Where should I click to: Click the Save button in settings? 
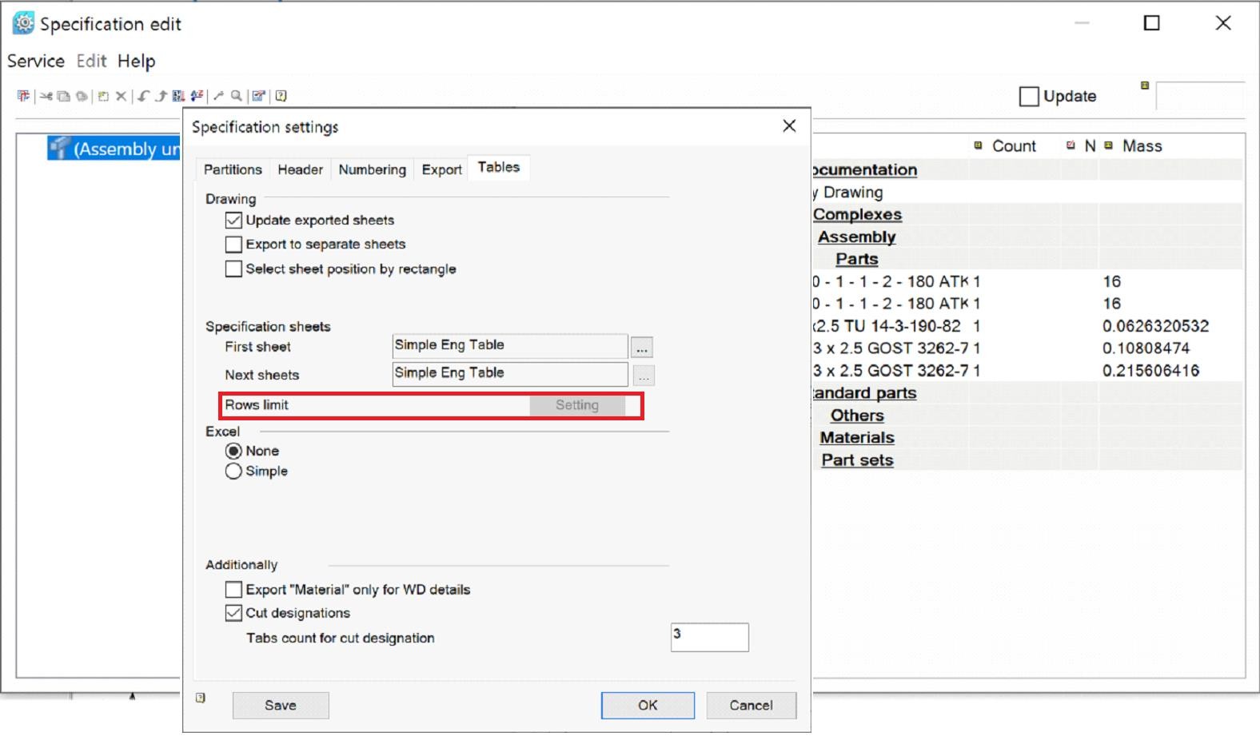pos(281,706)
